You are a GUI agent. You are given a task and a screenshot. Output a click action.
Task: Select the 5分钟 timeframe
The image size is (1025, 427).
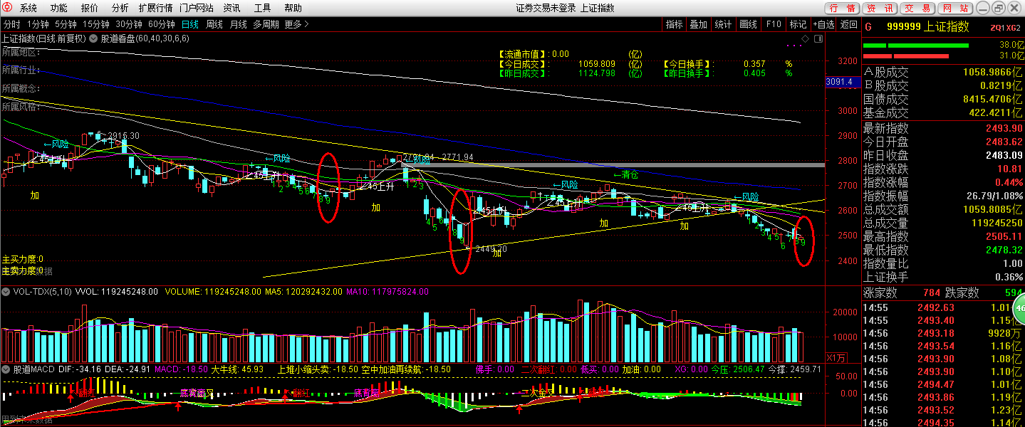pyautogui.click(x=66, y=24)
